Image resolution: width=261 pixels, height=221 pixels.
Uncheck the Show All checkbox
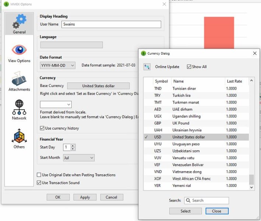[x=189, y=67]
